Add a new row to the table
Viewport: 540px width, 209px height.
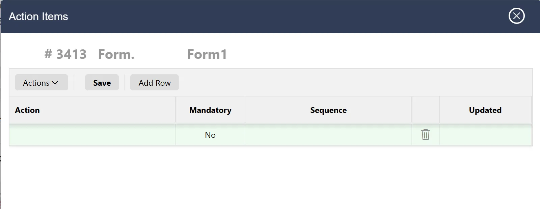pyautogui.click(x=154, y=83)
